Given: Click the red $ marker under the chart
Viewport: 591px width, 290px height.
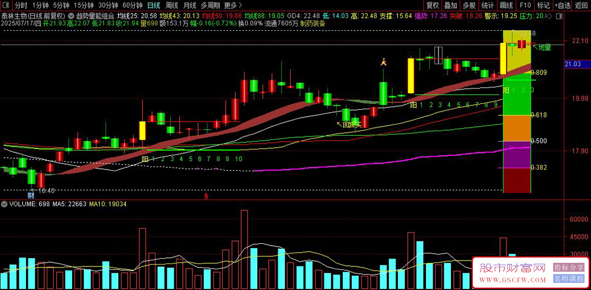Looking at the screenshot, I should [206, 196].
